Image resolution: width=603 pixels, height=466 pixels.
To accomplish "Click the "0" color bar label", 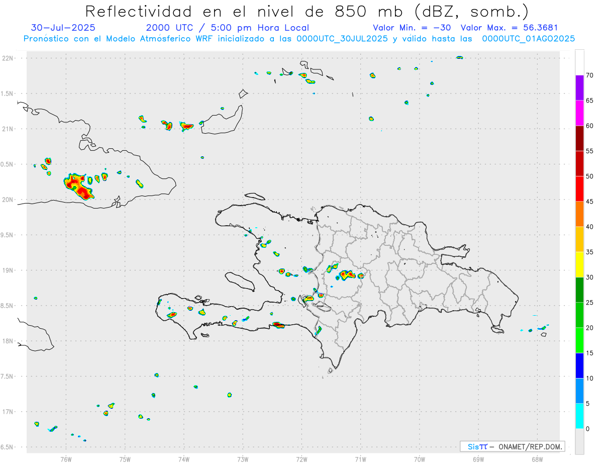I will pos(588,429).
